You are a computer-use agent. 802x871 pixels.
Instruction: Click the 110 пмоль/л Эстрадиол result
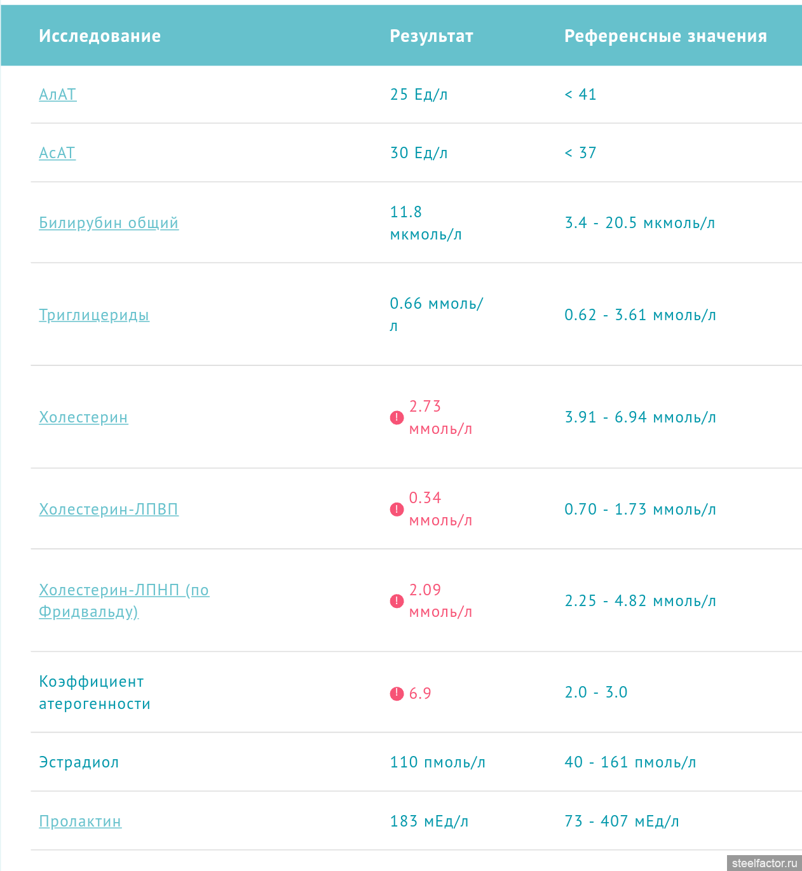coord(437,762)
